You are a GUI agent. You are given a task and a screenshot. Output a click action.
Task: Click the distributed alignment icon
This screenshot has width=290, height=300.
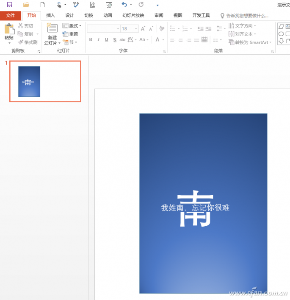point(204,39)
